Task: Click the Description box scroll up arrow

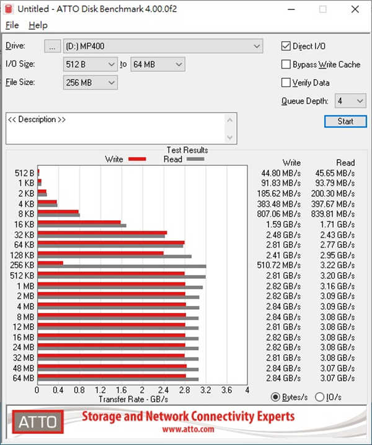Action: pos(230,120)
